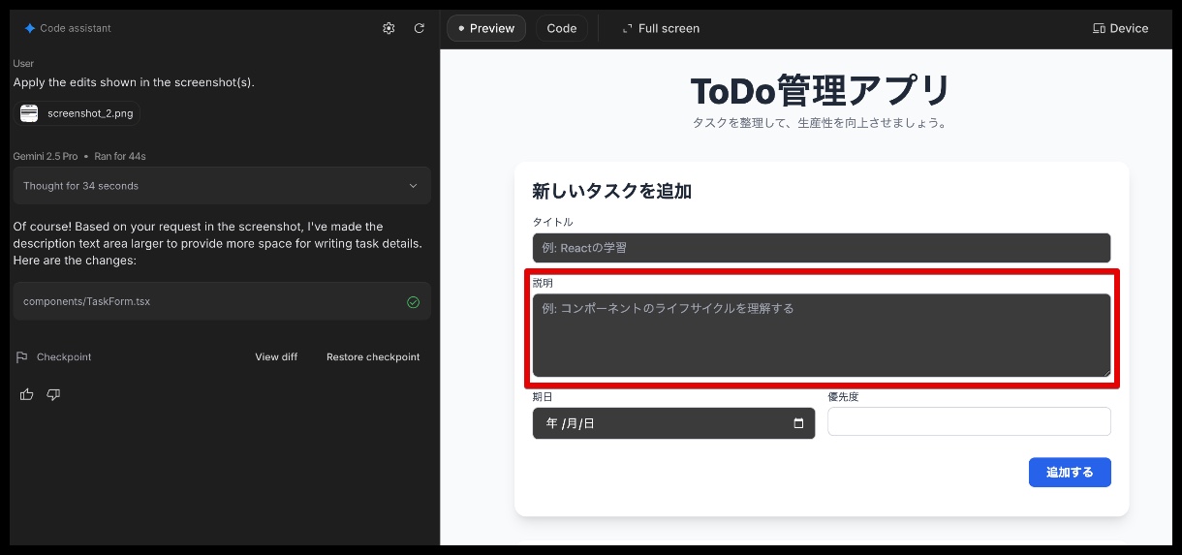Click the thumbs up feedback icon
The width and height of the screenshot is (1182, 555).
point(26,394)
